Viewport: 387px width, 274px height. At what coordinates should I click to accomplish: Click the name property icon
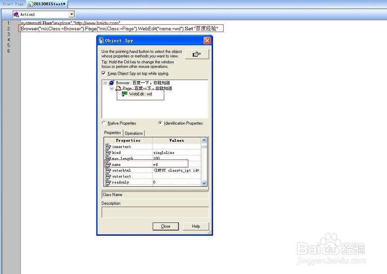tap(108, 164)
